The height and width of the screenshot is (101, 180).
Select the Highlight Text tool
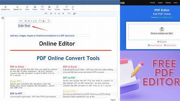pyautogui.click(x=17, y=8)
